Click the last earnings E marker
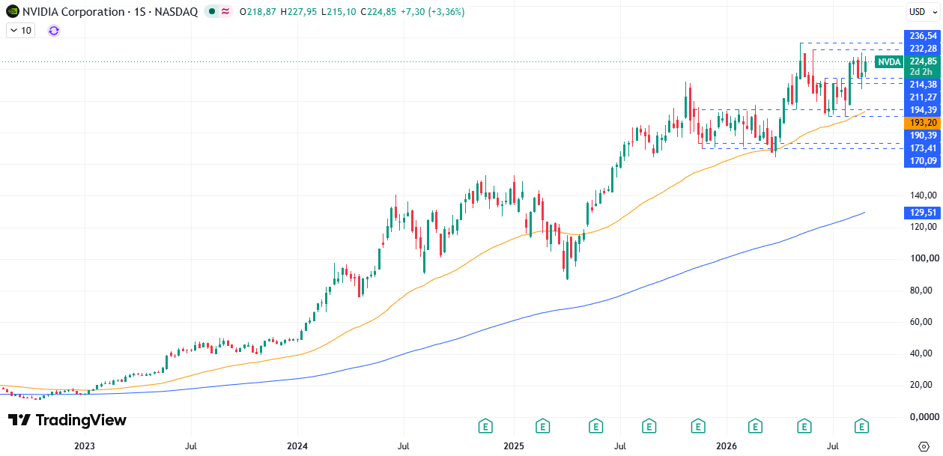The width and height of the screenshot is (943, 456). [862, 427]
